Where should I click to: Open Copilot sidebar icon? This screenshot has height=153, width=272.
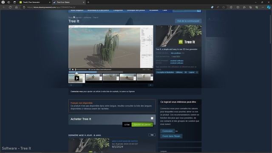(x=269, y=7)
